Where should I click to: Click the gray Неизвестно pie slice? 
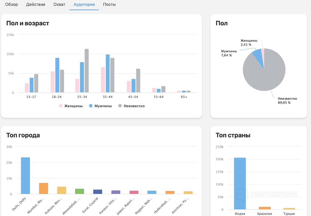pos(266,79)
